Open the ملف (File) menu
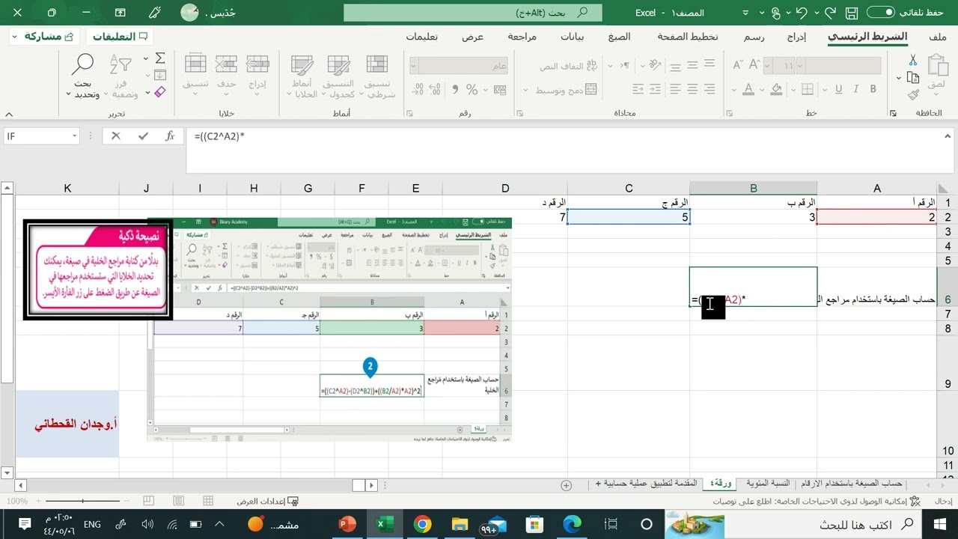Screen dimensions: 958x539 (x=937, y=37)
